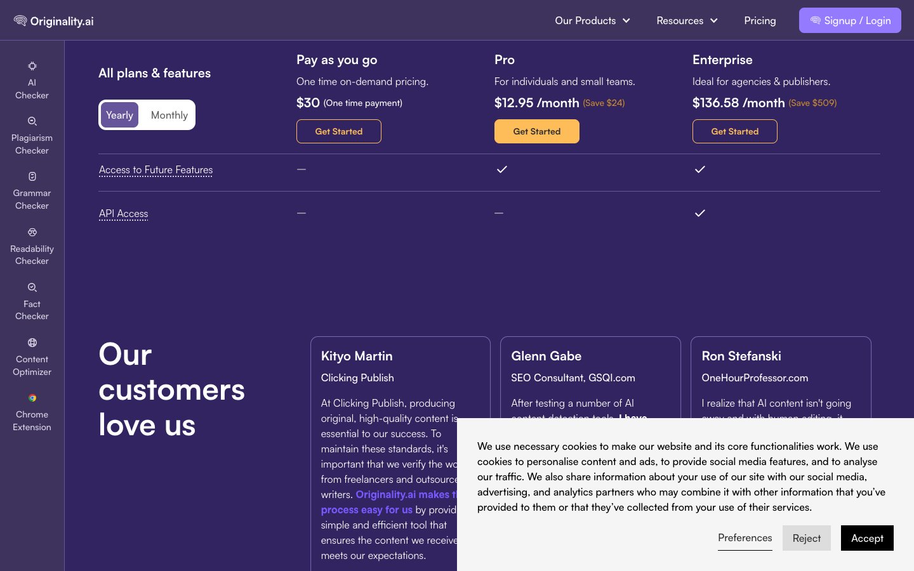Click the Signup / Login button

(x=850, y=20)
